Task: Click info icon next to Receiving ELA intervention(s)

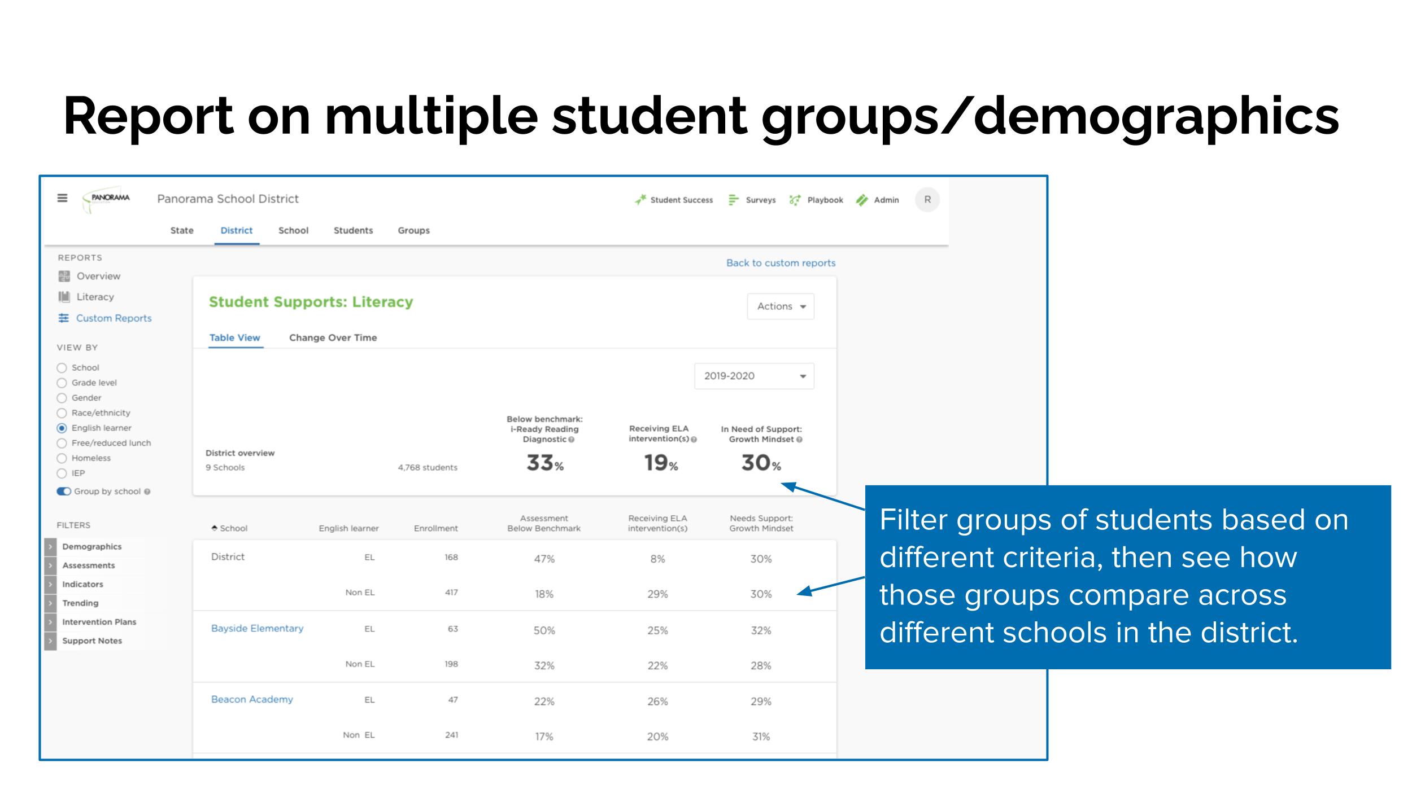Action: [x=694, y=439]
